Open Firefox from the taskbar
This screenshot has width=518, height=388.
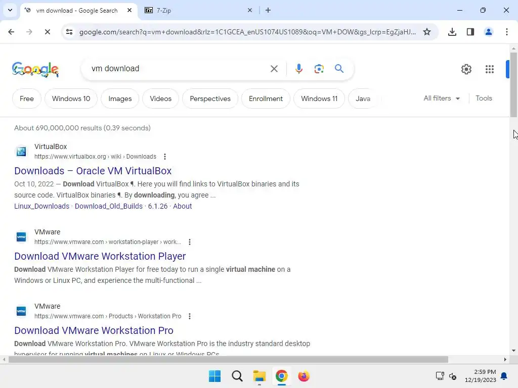(304, 376)
